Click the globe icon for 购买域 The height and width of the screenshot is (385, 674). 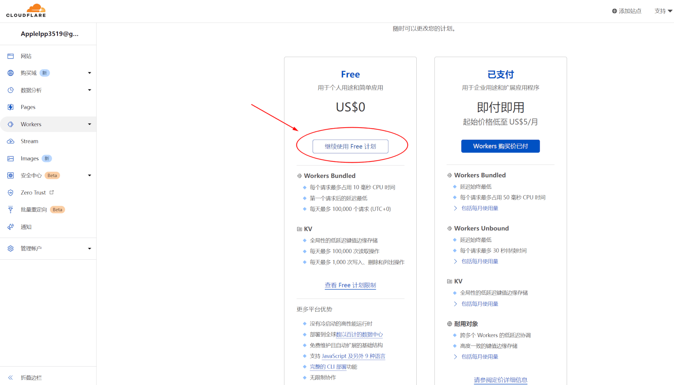tap(11, 73)
